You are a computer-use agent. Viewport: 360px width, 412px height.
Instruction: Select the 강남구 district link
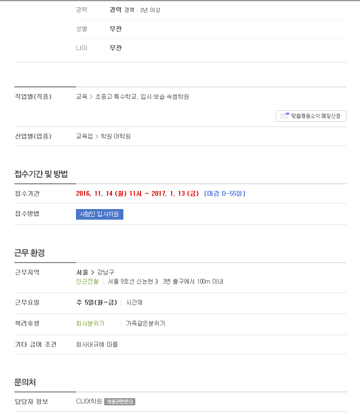click(106, 272)
